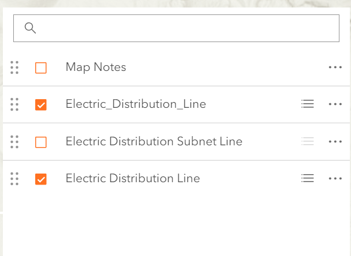Open more options for Map Notes
351x256 pixels.
pyautogui.click(x=335, y=67)
